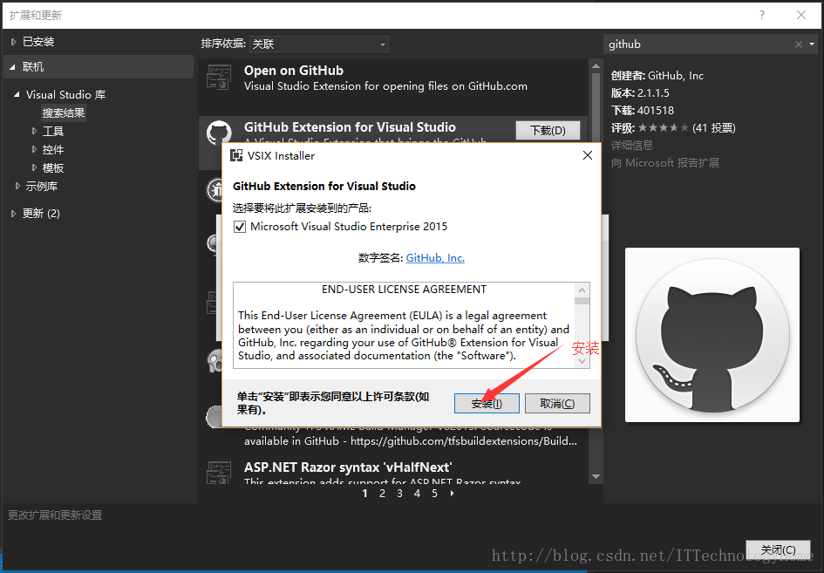Collapse the Visual Studio 库 node
Image resolution: width=824 pixels, height=573 pixels.
click(17, 94)
